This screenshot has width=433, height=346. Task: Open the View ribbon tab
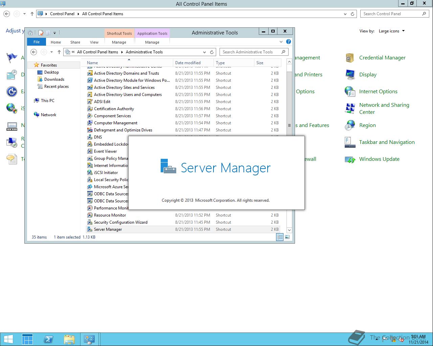coord(94,42)
